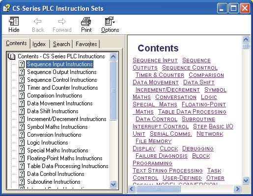Screen dimensions: 253x196
Task: Open the Failure Diagnosis link
Action: (162, 156)
